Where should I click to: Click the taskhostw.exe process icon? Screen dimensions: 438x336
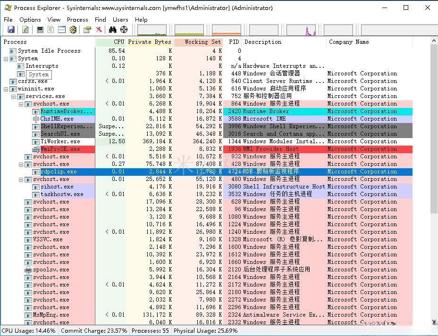[36, 194]
